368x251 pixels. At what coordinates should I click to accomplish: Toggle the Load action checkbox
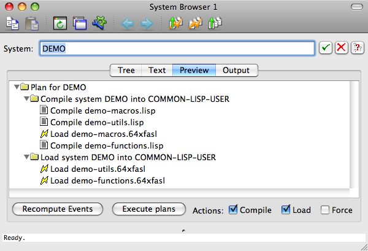tap(286, 210)
